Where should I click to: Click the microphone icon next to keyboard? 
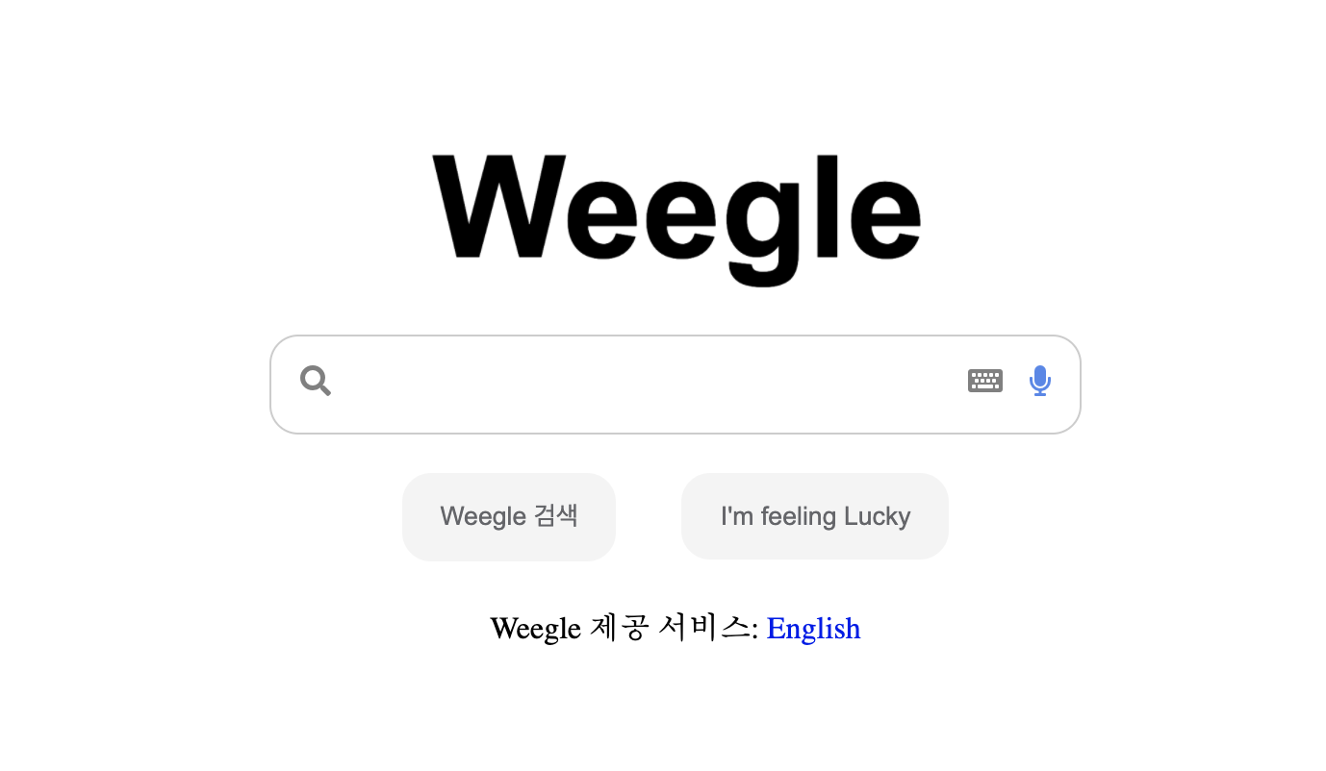coord(1039,381)
